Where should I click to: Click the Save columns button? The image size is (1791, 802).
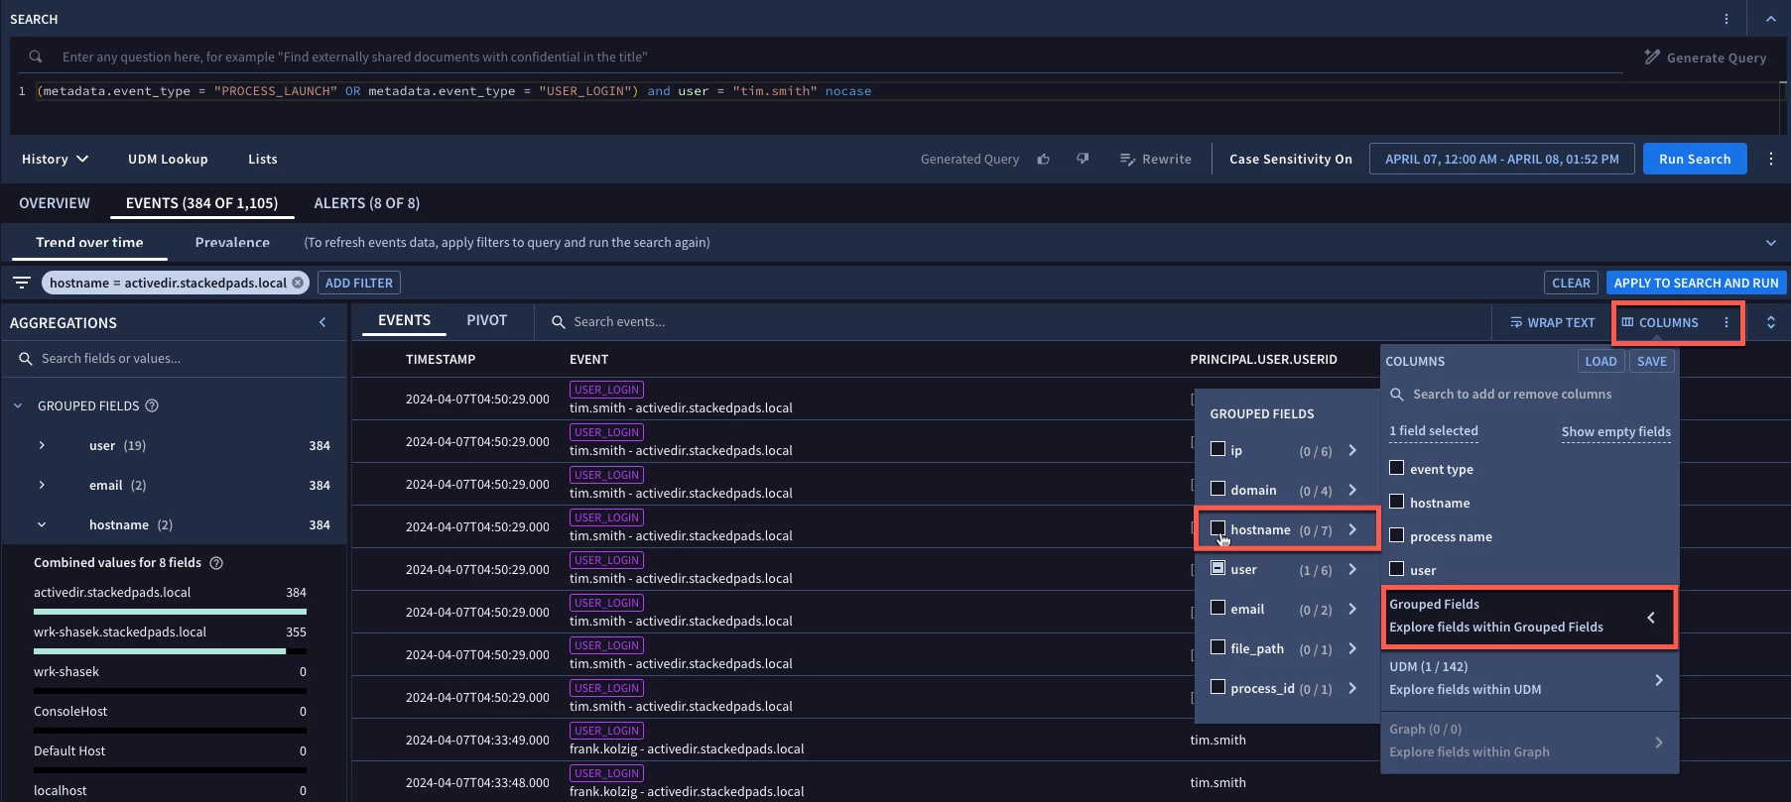(1652, 361)
